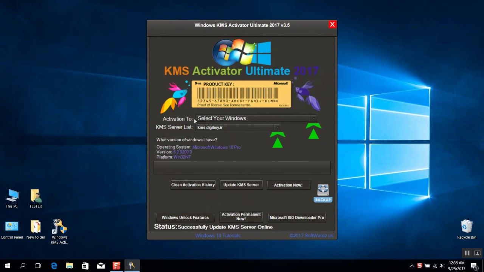Click Activation Permanent Now! button
The height and width of the screenshot is (272, 484).
click(241, 216)
